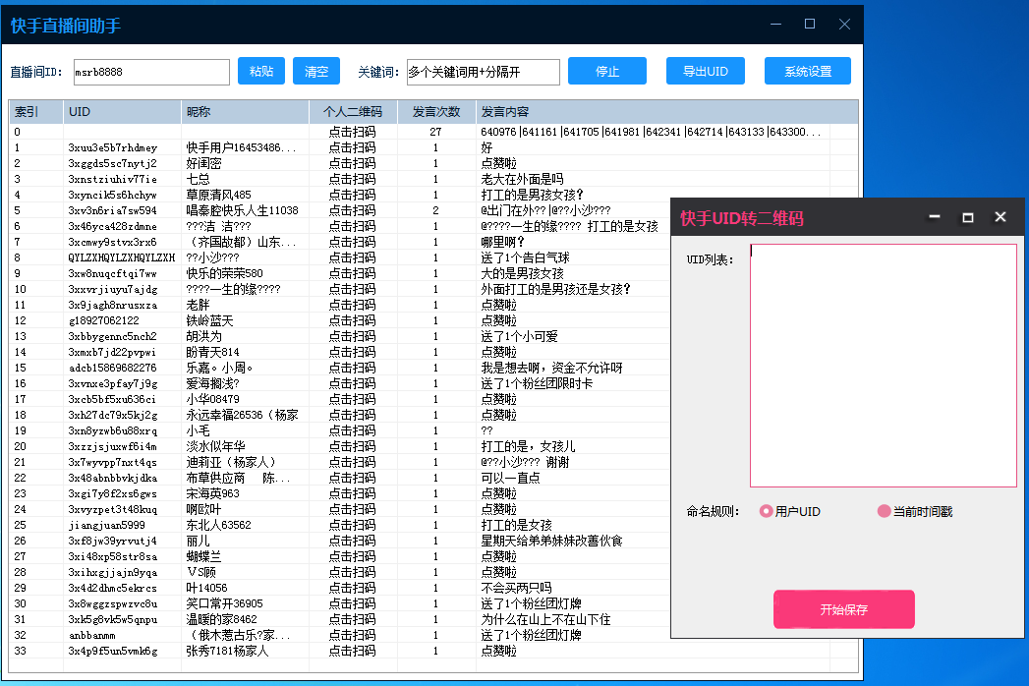The image size is (1029, 686).
Task: Minimize the 快手UID转二维码 dialog
Action: coord(935,216)
